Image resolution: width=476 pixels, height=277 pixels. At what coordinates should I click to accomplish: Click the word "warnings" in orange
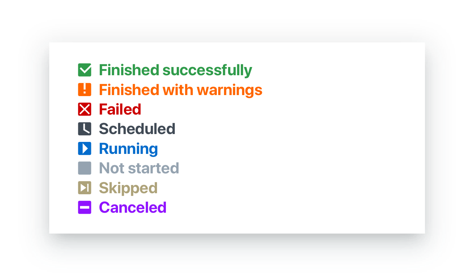[229, 90]
